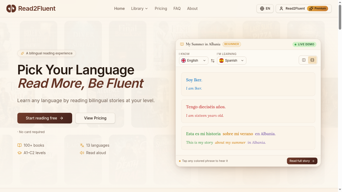Expand the Library menu
This screenshot has width=342, height=192.
139,9
